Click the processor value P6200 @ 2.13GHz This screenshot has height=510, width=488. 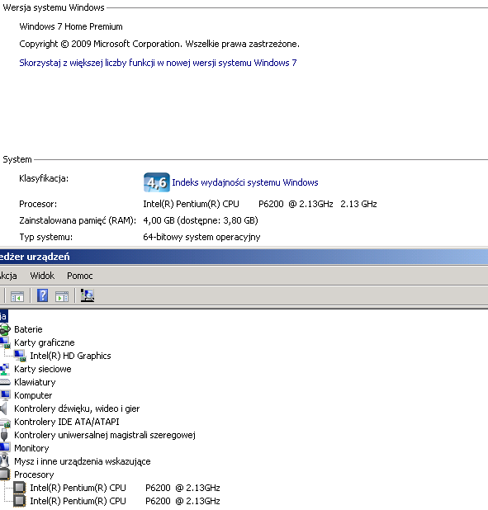click(x=296, y=205)
